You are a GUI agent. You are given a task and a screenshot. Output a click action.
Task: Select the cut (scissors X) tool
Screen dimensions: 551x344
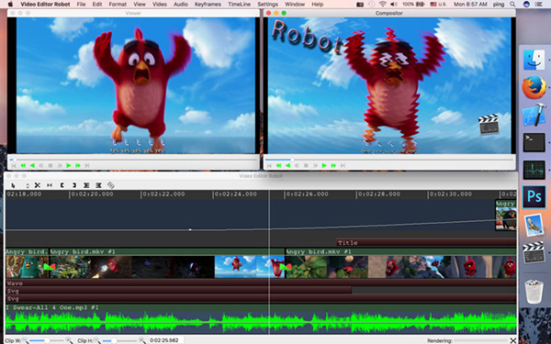point(38,185)
